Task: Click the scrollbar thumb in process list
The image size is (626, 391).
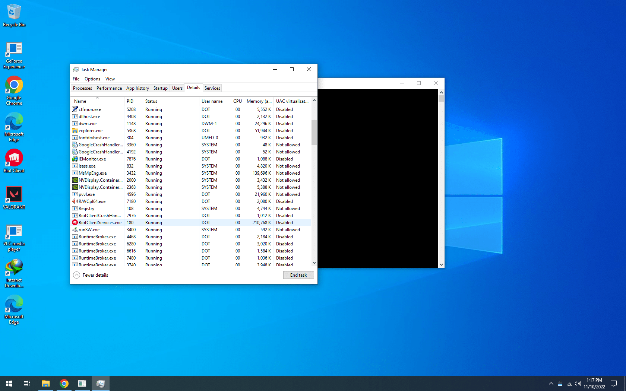Action: (x=314, y=133)
